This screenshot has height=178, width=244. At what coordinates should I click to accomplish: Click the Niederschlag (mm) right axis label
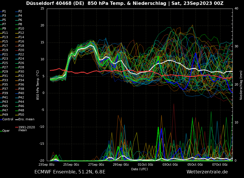tap(241, 85)
